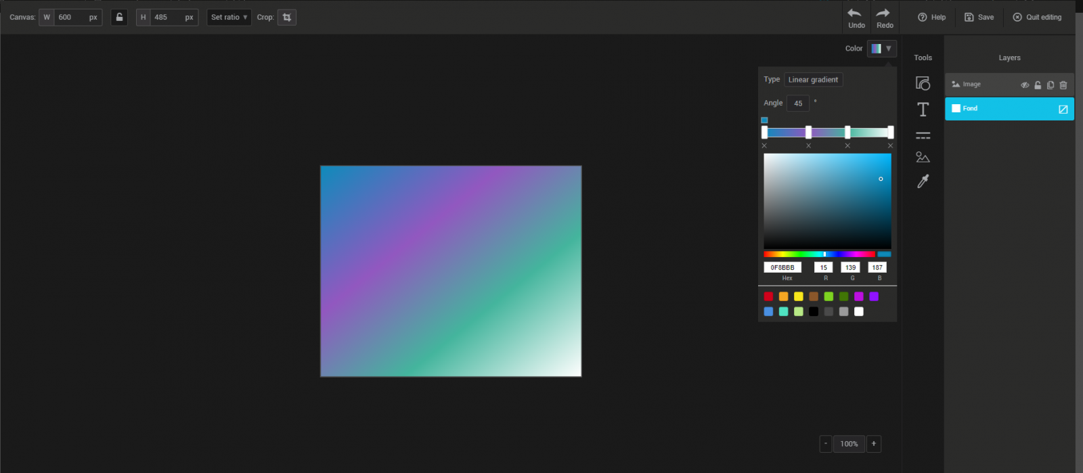1083x473 pixels.
Task: Select the Shapes tool
Action: (923, 83)
